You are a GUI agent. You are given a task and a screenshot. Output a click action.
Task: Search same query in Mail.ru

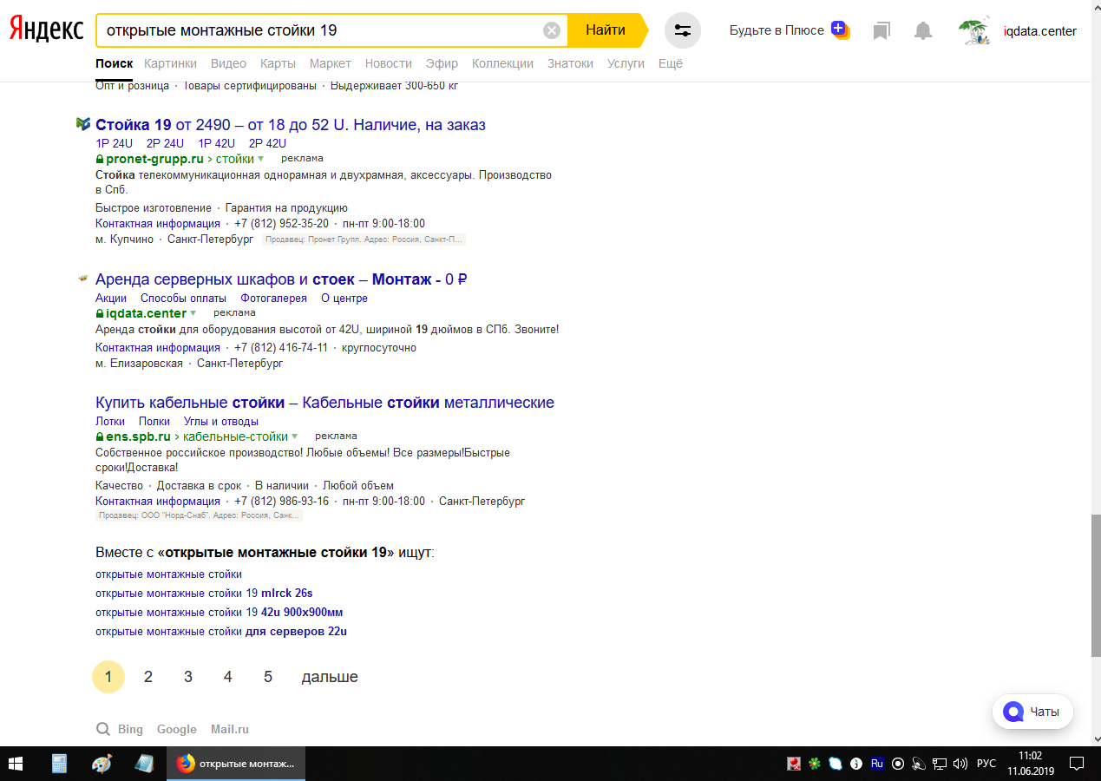(230, 729)
